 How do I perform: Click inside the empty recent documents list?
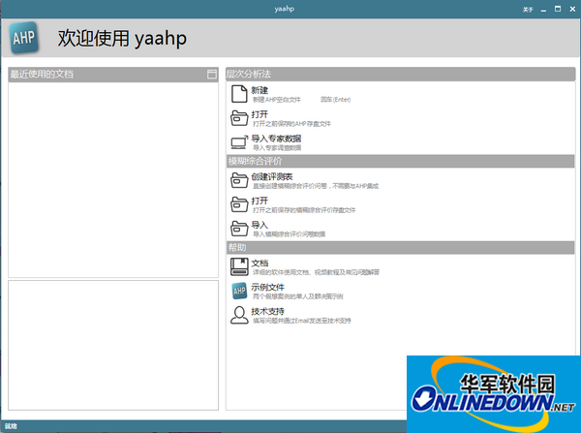[x=113, y=179]
